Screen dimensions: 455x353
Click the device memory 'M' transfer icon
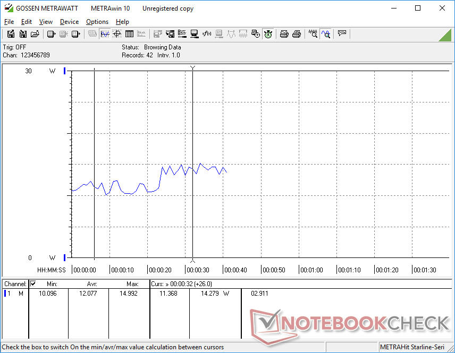(x=75, y=34)
